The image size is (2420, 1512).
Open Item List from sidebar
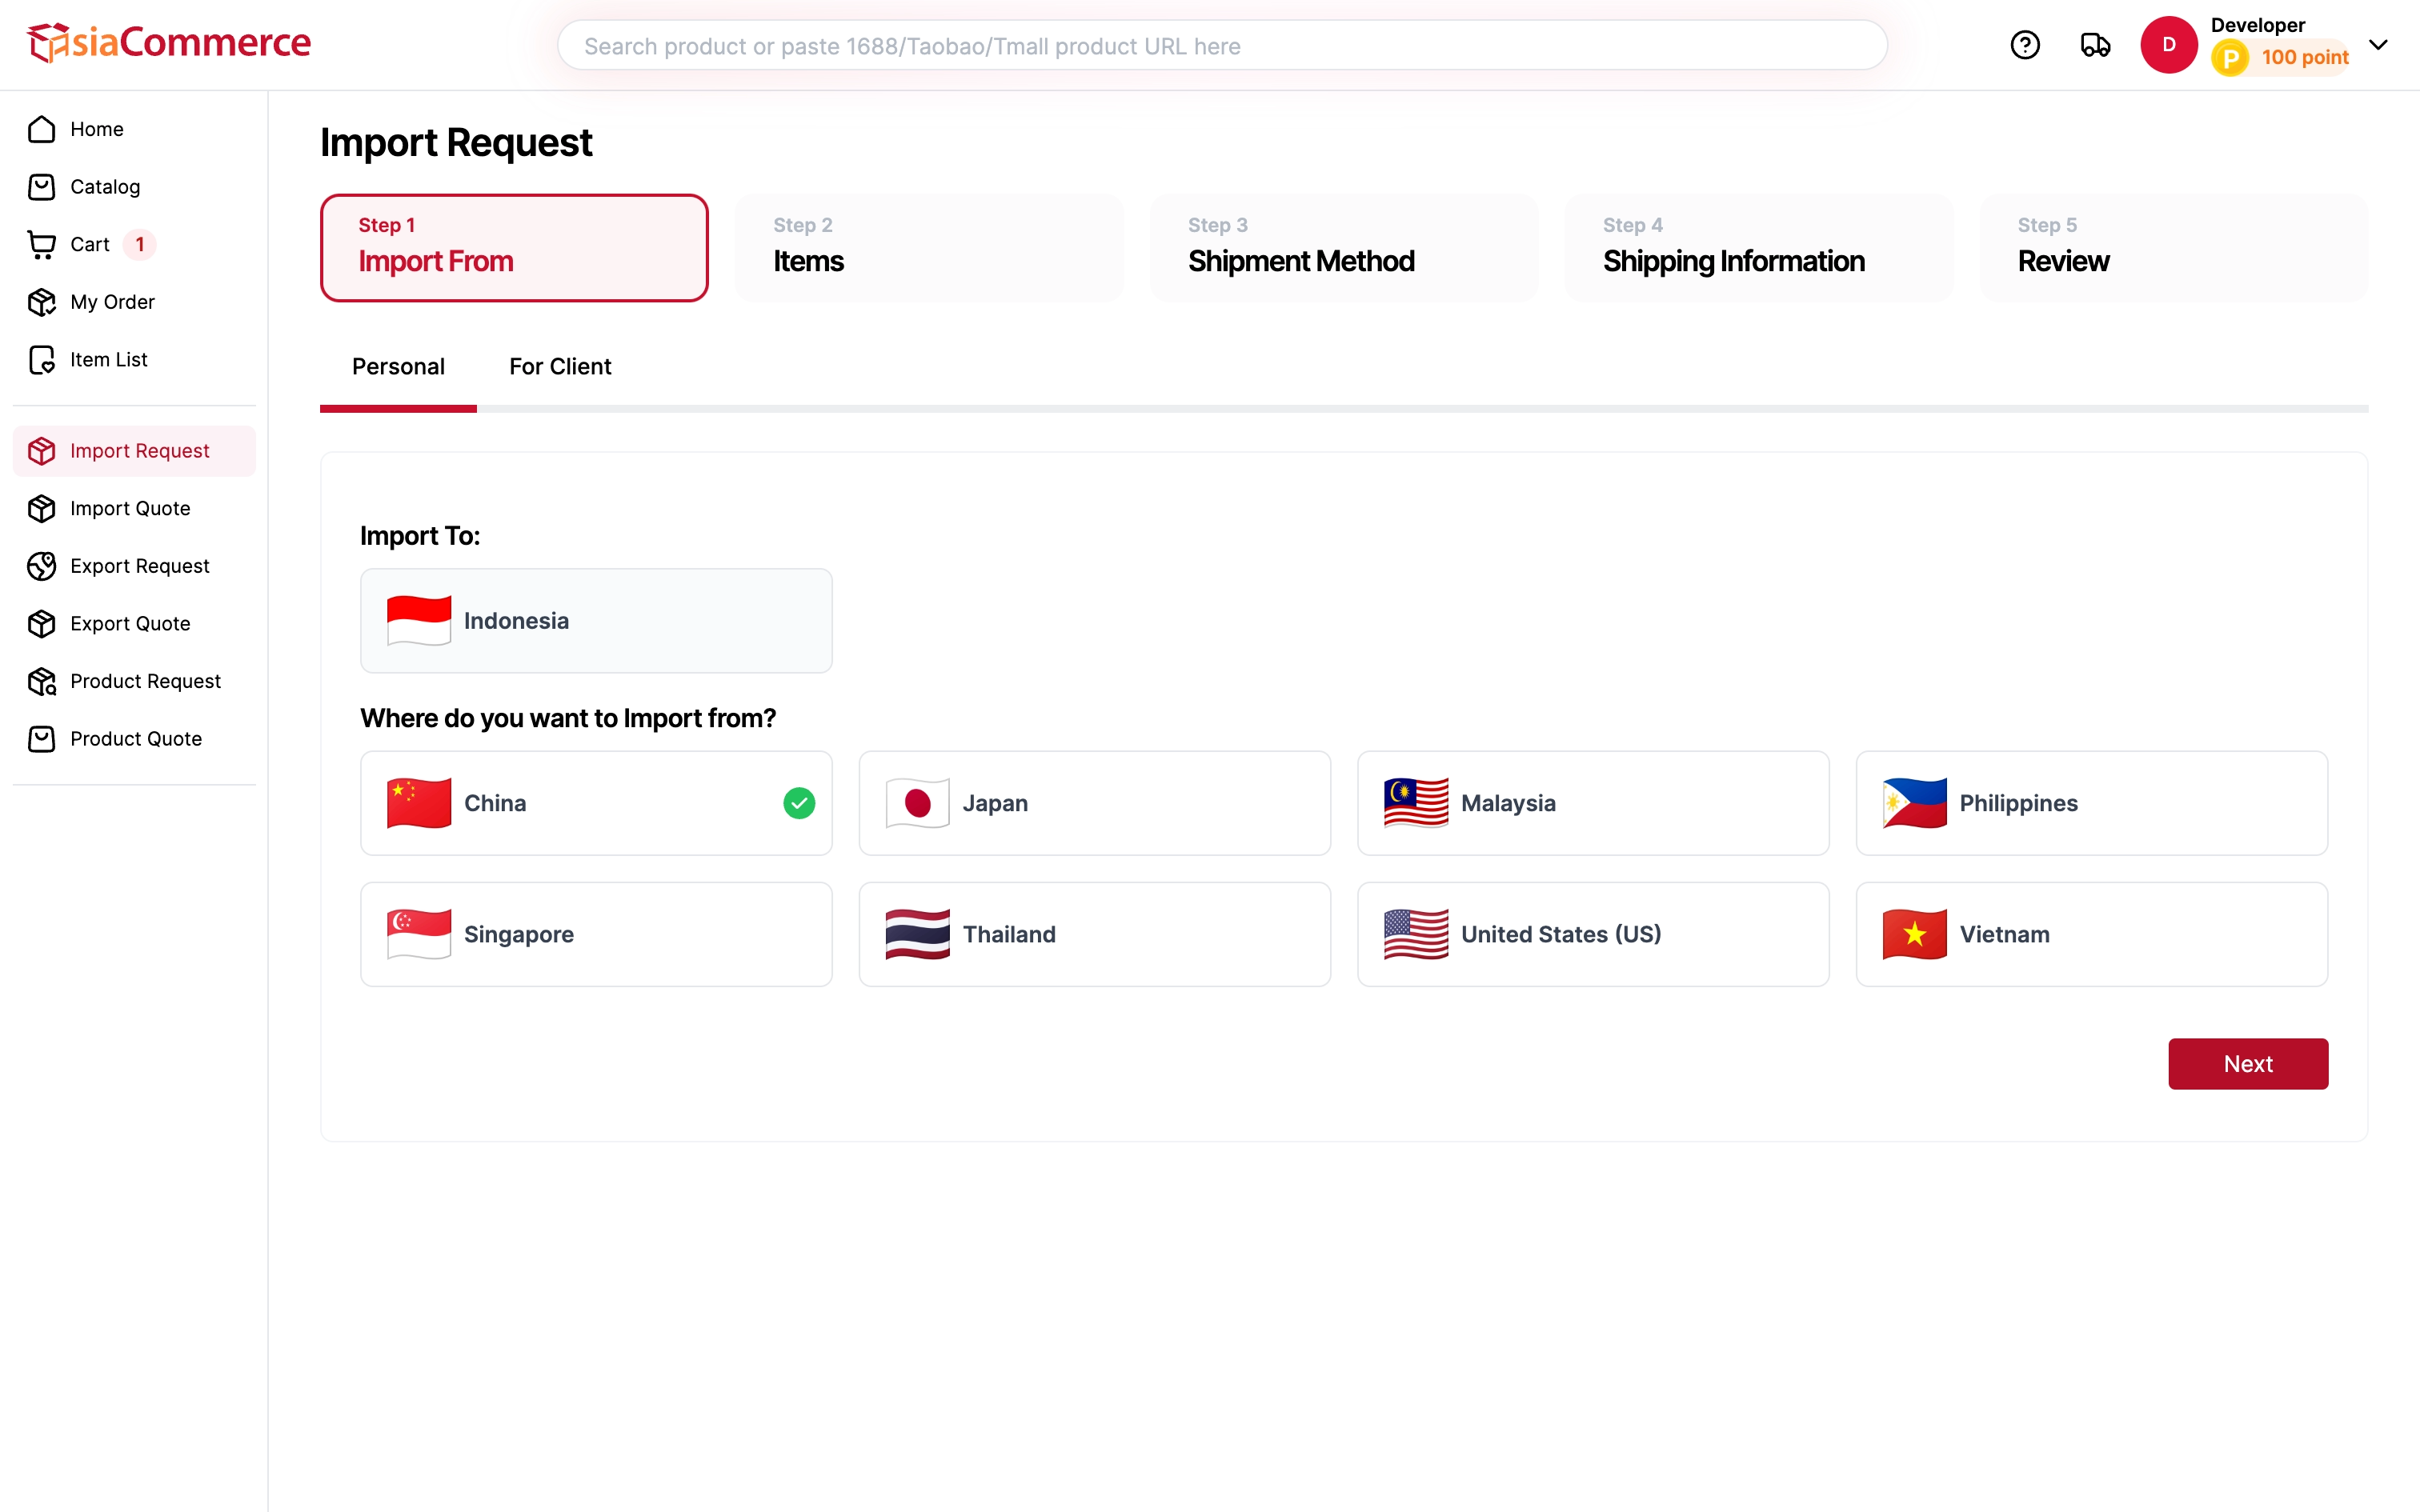pos(134,360)
